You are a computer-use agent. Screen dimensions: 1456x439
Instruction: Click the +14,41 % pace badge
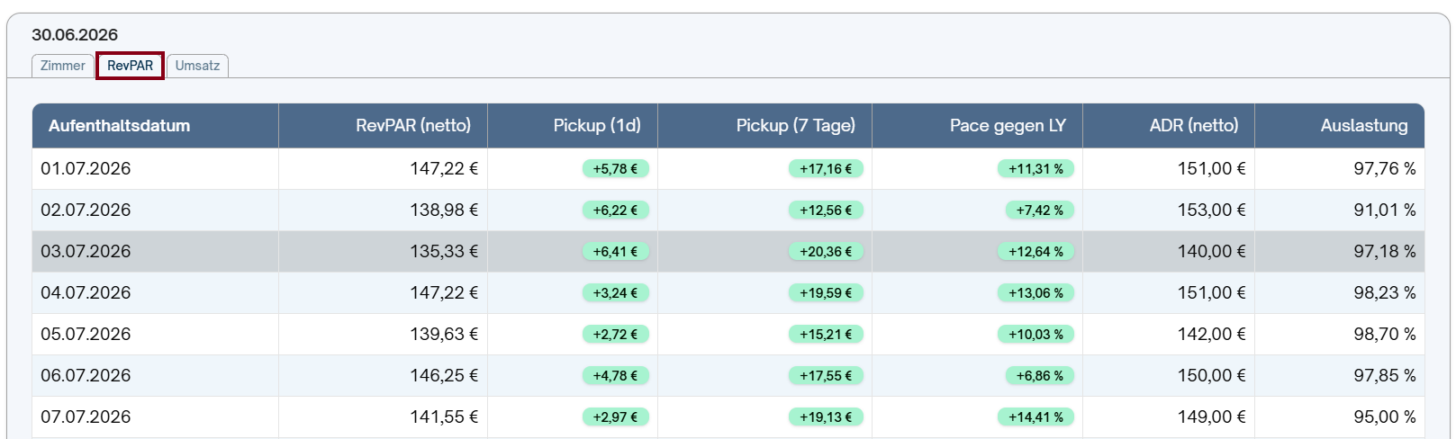(x=1035, y=417)
